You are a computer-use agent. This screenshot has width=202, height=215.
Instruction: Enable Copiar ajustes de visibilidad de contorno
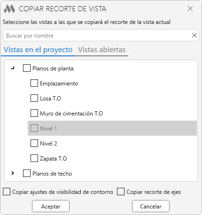7,192
